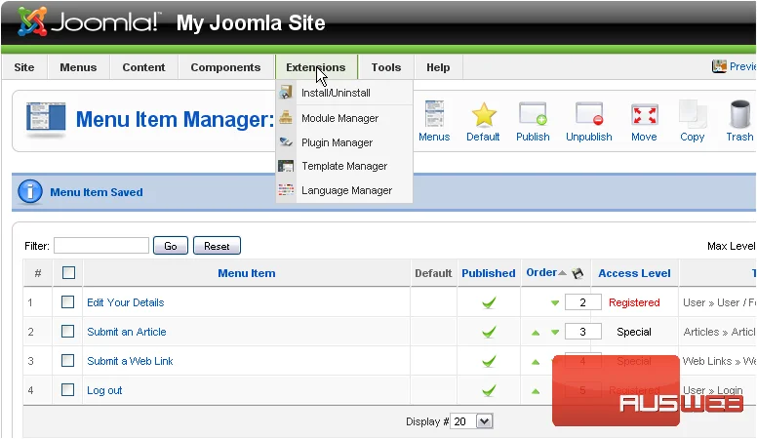Click the order field showing 3
The width and height of the screenshot is (757, 439).
coord(582,332)
